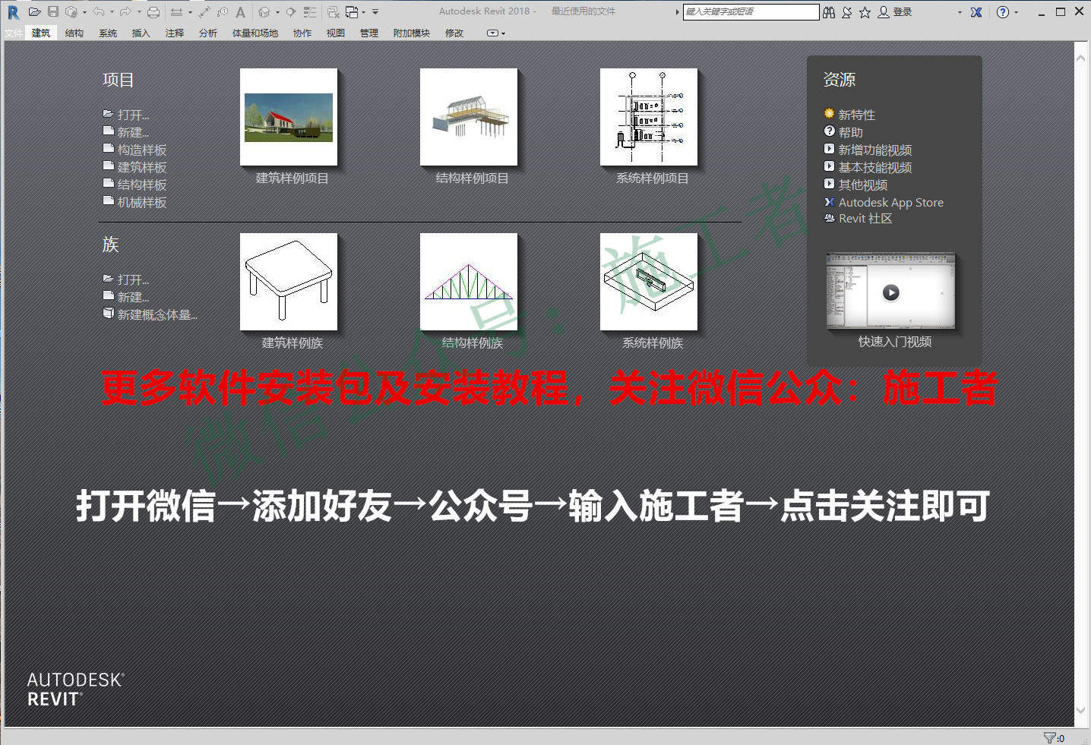This screenshot has height=745, width=1091.
Task: Click the Switch windows icon
Action: click(353, 12)
